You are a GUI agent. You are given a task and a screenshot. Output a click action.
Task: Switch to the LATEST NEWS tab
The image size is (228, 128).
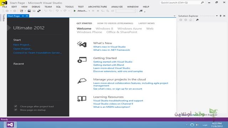146,23
